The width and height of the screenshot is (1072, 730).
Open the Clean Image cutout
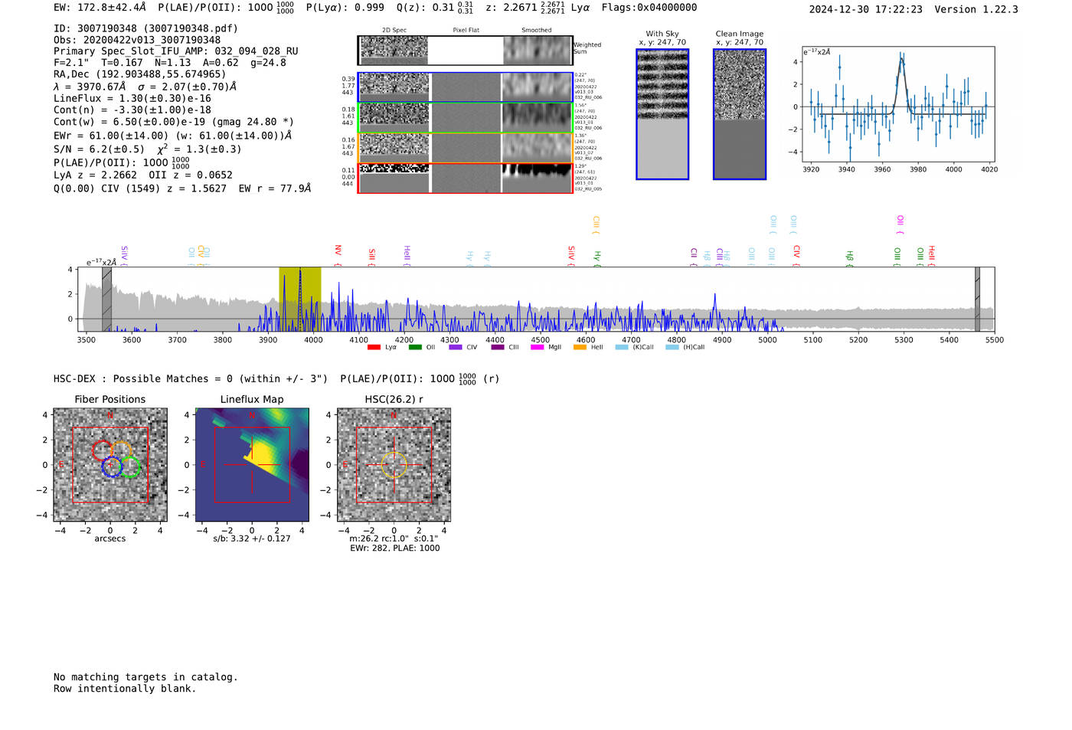point(740,114)
